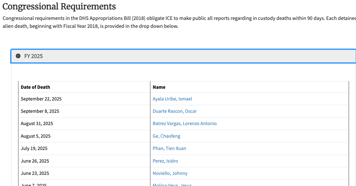
Task: Click the Congressional Requirements heading
Action: [x=59, y=6]
